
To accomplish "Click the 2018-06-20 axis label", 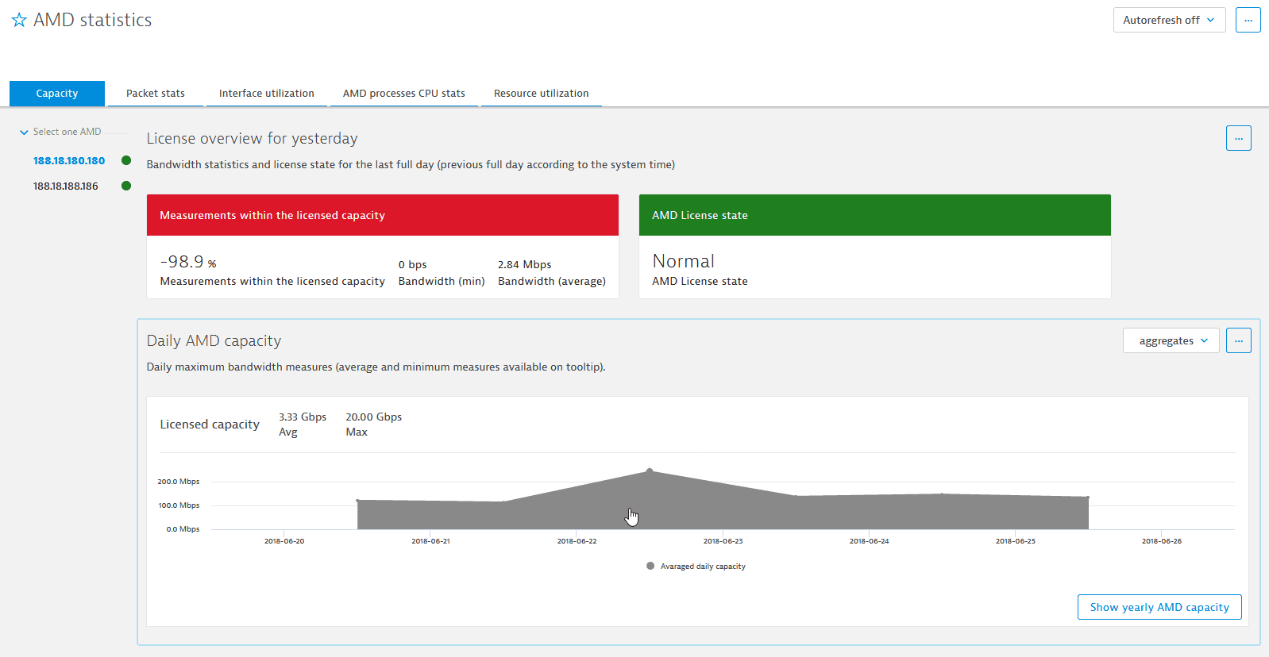I will [284, 541].
